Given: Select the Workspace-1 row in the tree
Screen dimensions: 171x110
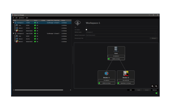Looking at the screenshot, I should pos(42,23).
